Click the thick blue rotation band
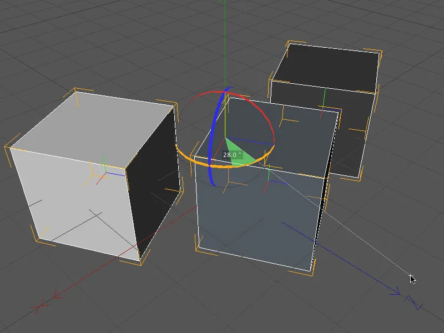Screen dimensions: 444x333 (x=213, y=136)
